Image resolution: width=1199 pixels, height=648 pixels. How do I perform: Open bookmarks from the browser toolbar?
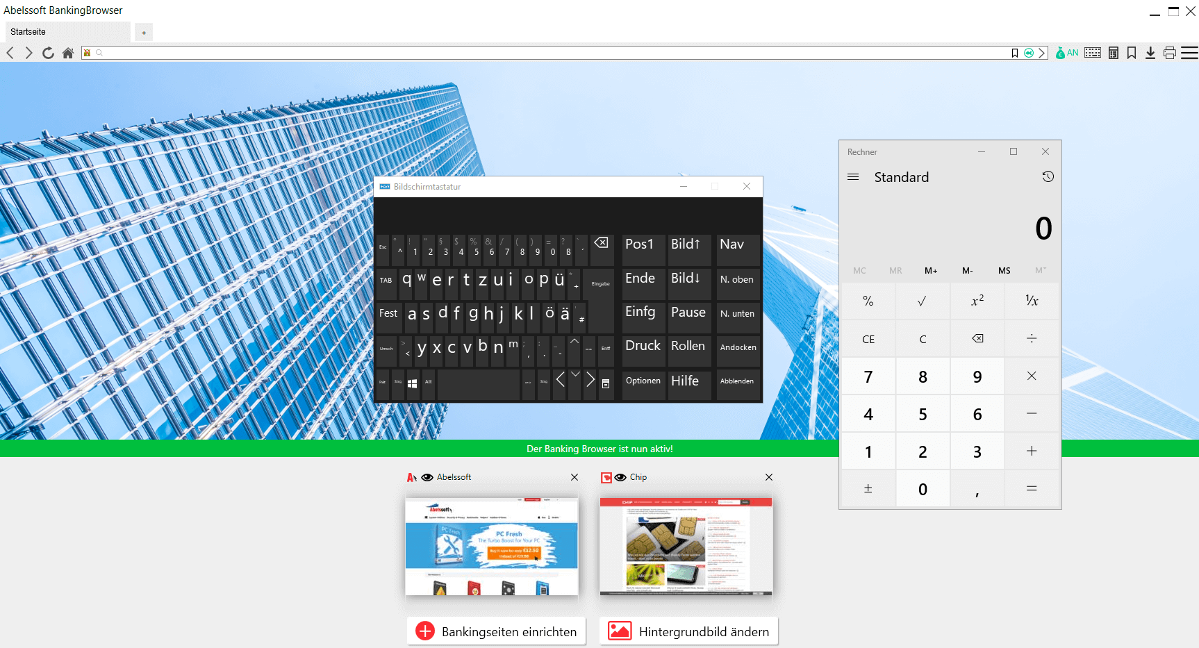pyautogui.click(x=1132, y=53)
